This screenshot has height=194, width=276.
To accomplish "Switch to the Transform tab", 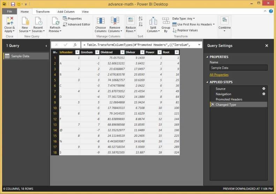I will (43, 12).
